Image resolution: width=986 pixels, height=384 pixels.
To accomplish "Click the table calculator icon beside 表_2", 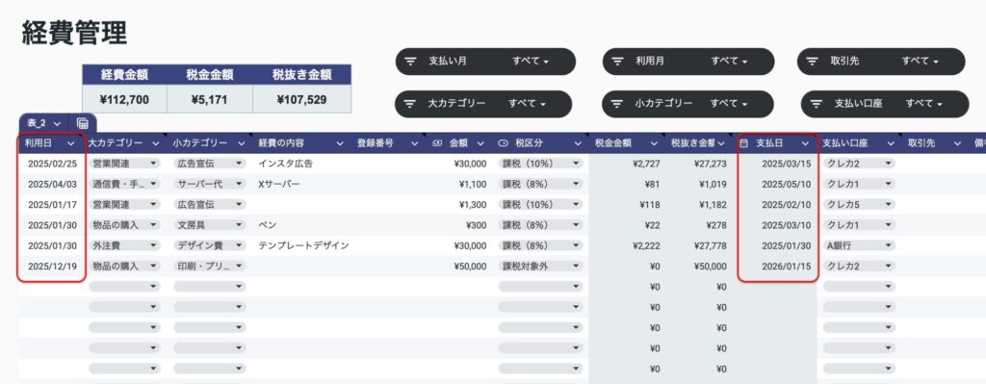I will pyautogui.click(x=83, y=123).
